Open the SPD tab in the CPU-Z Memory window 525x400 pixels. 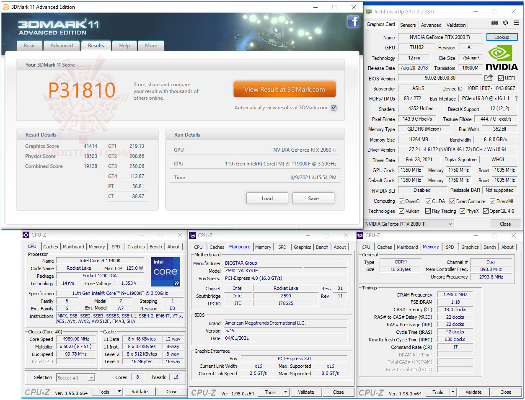click(450, 247)
